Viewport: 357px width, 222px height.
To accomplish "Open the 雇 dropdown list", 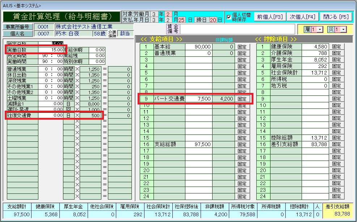I will tap(320, 29).
